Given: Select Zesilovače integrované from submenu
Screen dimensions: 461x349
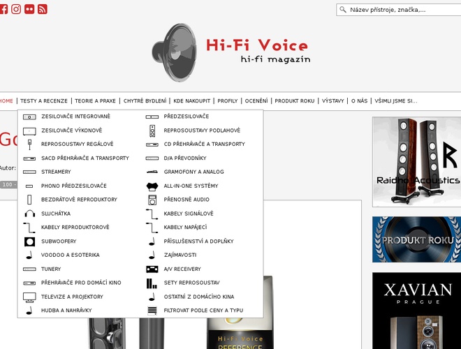Looking at the screenshot, I should tap(75, 117).
